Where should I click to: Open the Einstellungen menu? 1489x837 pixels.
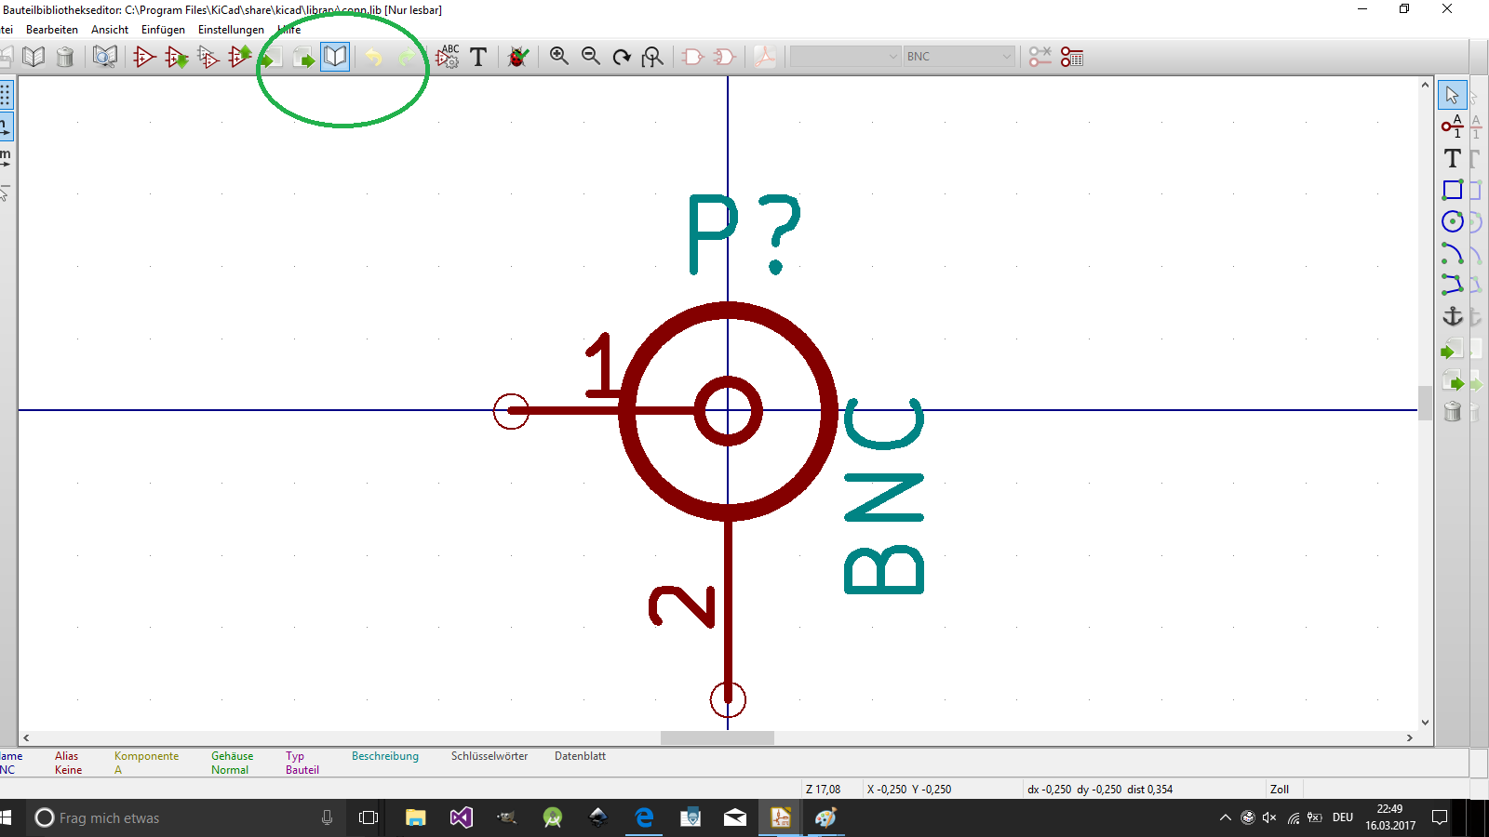point(231,30)
